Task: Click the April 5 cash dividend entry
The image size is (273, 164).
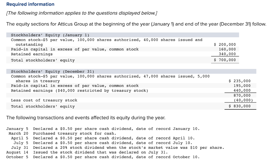Action: pos(103,138)
